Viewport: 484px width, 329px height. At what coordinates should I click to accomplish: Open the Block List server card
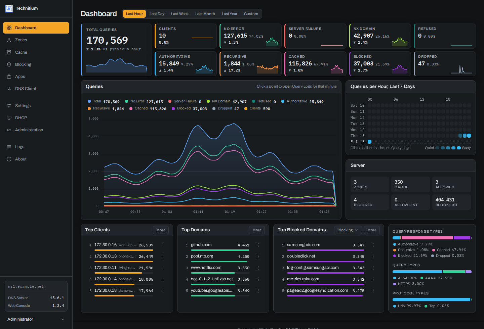click(451, 202)
